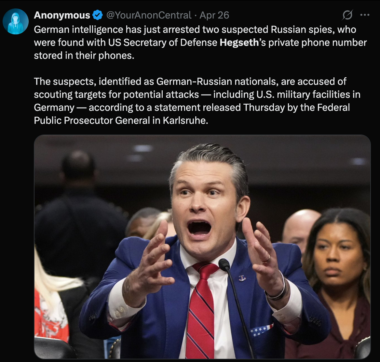Click the bolded word Hegseth
The width and height of the screenshot is (380, 362).
point(239,43)
